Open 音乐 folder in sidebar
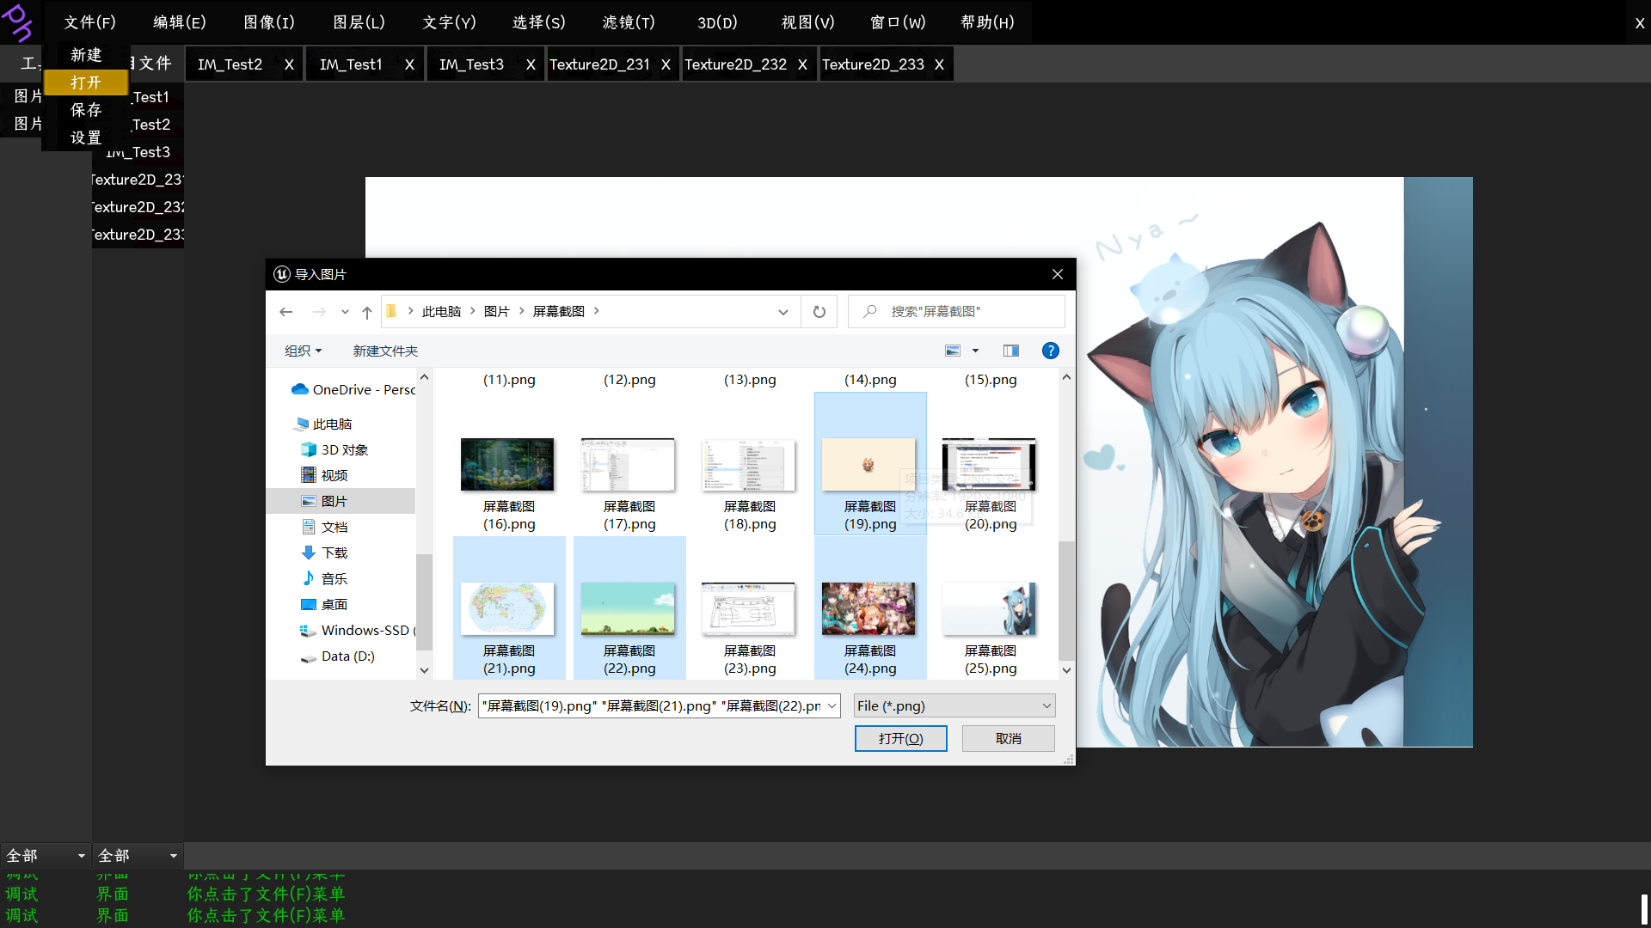1651x928 pixels. coord(324,578)
